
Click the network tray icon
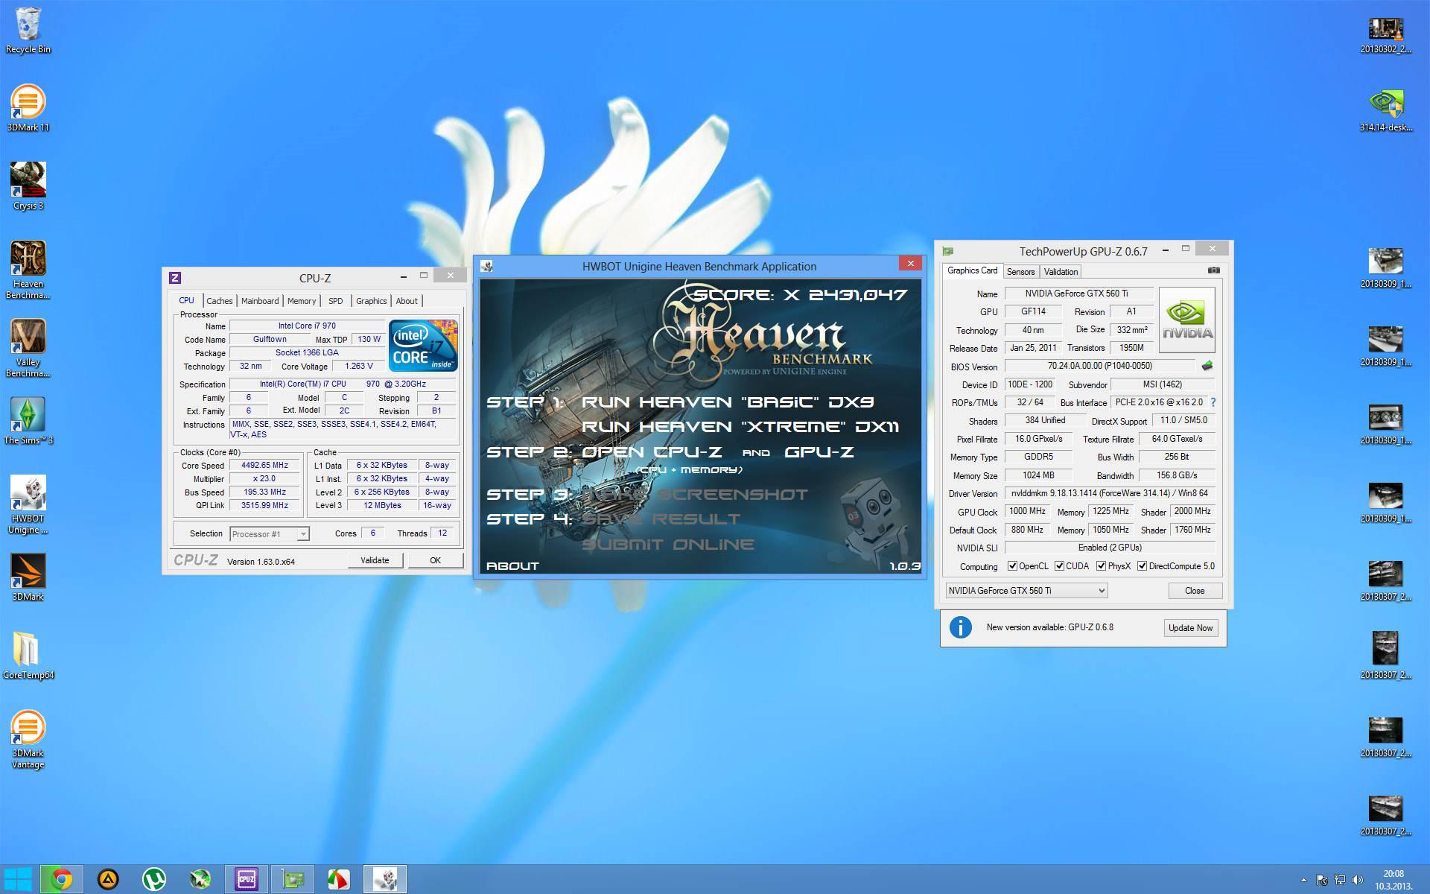coord(1339,880)
